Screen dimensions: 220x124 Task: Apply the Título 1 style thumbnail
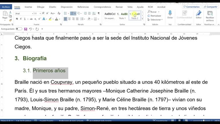point(122,15)
